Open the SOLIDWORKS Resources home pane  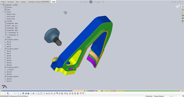(183, 7)
